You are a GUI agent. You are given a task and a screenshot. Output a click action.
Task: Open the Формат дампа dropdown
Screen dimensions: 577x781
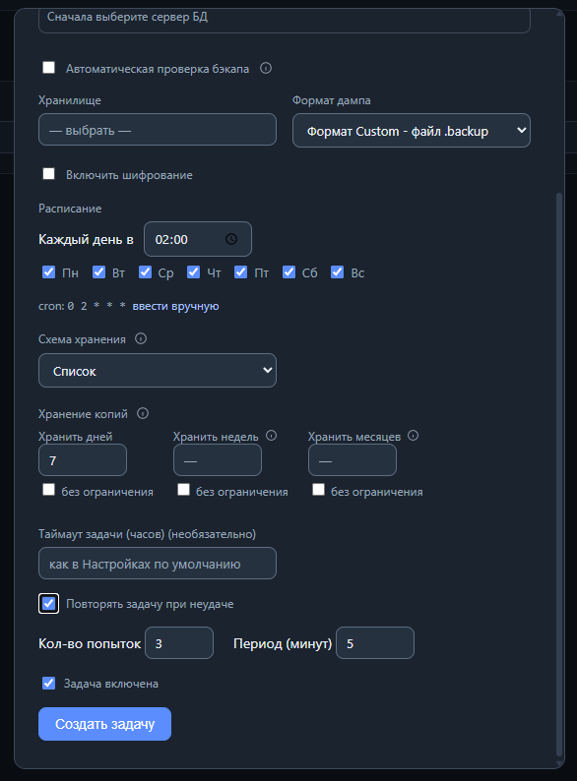point(411,131)
